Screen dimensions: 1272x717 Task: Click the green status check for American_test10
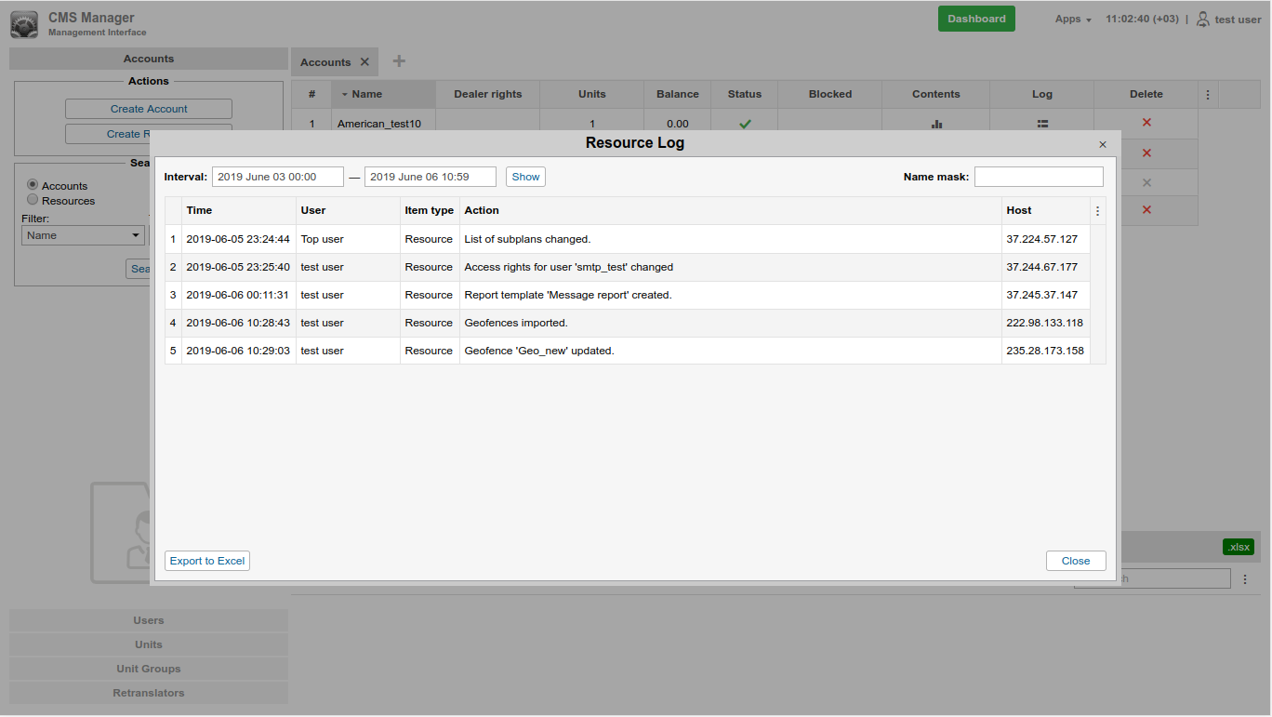(x=744, y=122)
